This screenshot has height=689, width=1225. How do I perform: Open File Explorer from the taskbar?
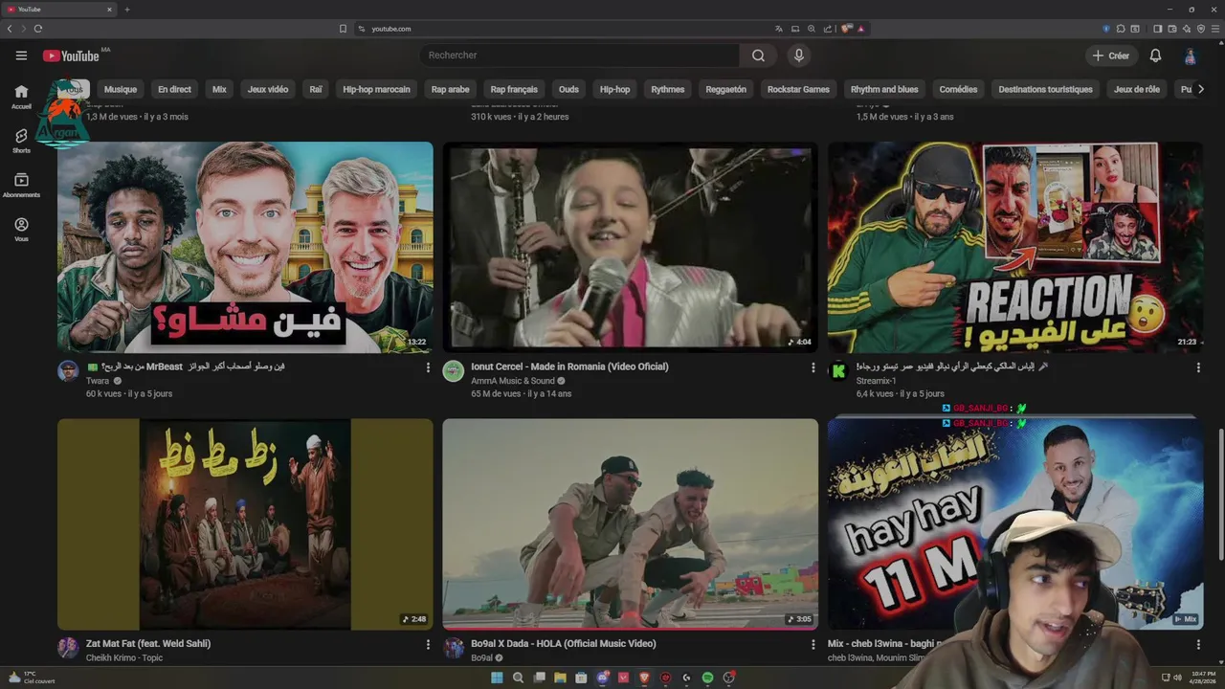[560, 678]
